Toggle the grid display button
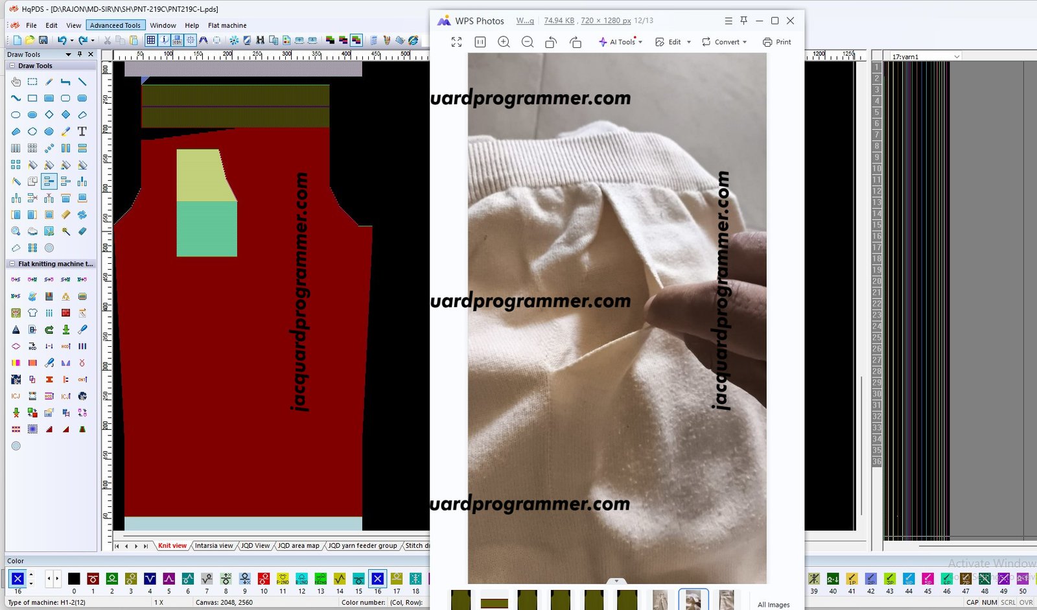This screenshot has height=610, width=1037. tap(151, 40)
